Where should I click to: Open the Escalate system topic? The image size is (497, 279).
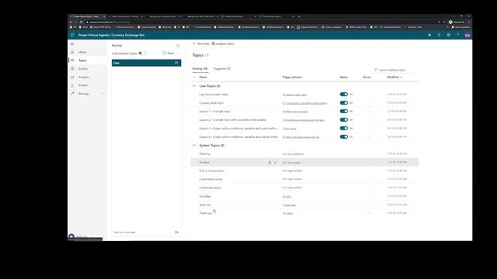click(x=204, y=162)
